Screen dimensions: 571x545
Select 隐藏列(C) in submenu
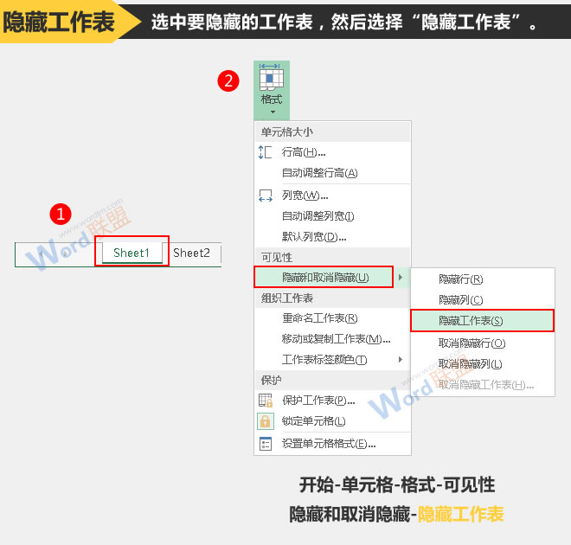coord(483,300)
